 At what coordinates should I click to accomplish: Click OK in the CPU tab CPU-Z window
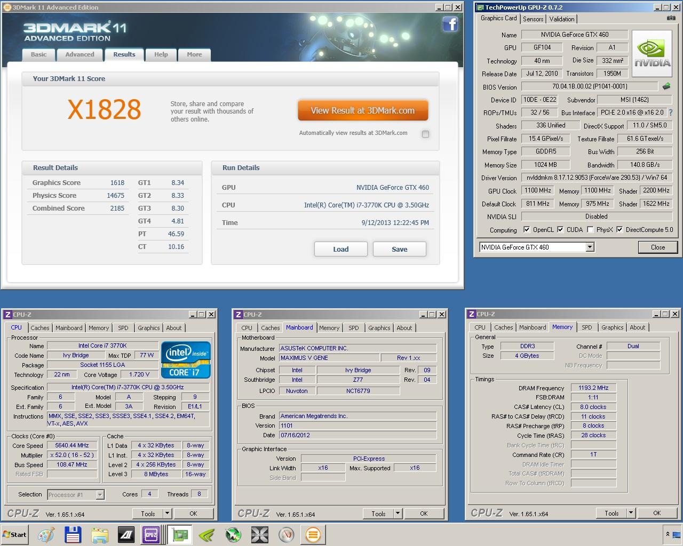(x=193, y=513)
